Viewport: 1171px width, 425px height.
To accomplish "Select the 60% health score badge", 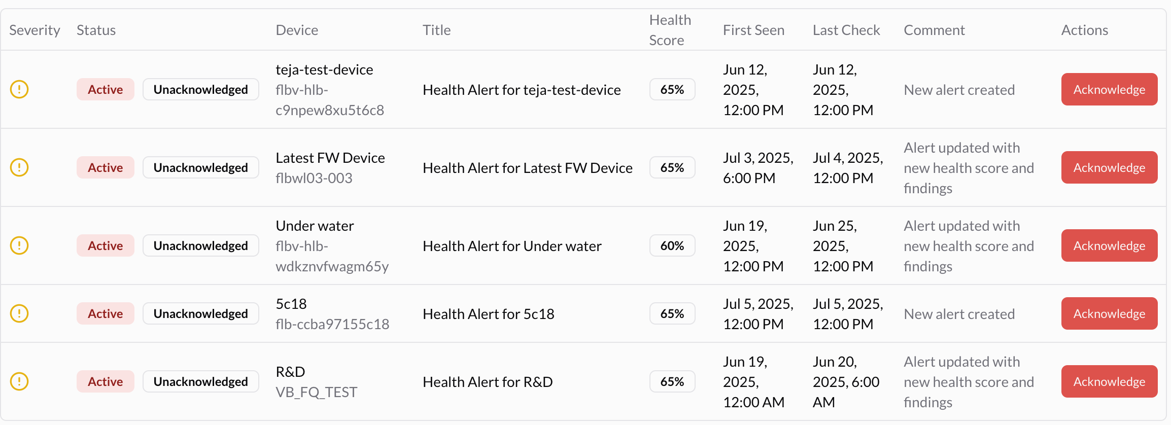I will [x=672, y=245].
